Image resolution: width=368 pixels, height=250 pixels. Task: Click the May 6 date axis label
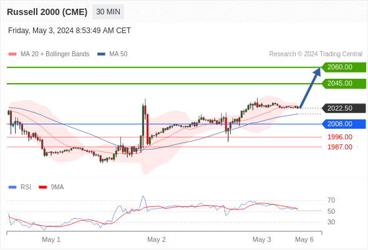(x=304, y=239)
